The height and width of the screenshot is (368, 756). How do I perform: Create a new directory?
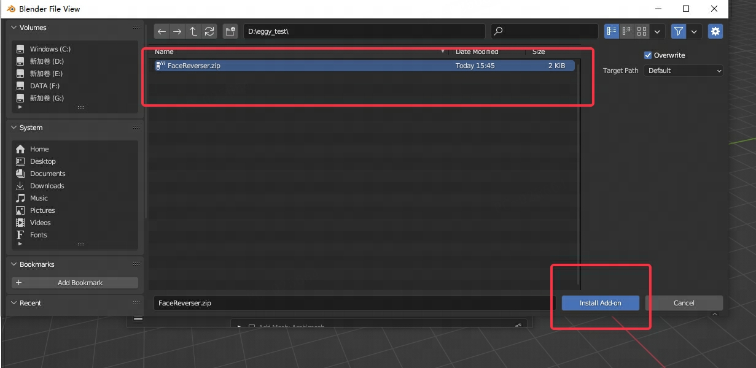pos(230,31)
